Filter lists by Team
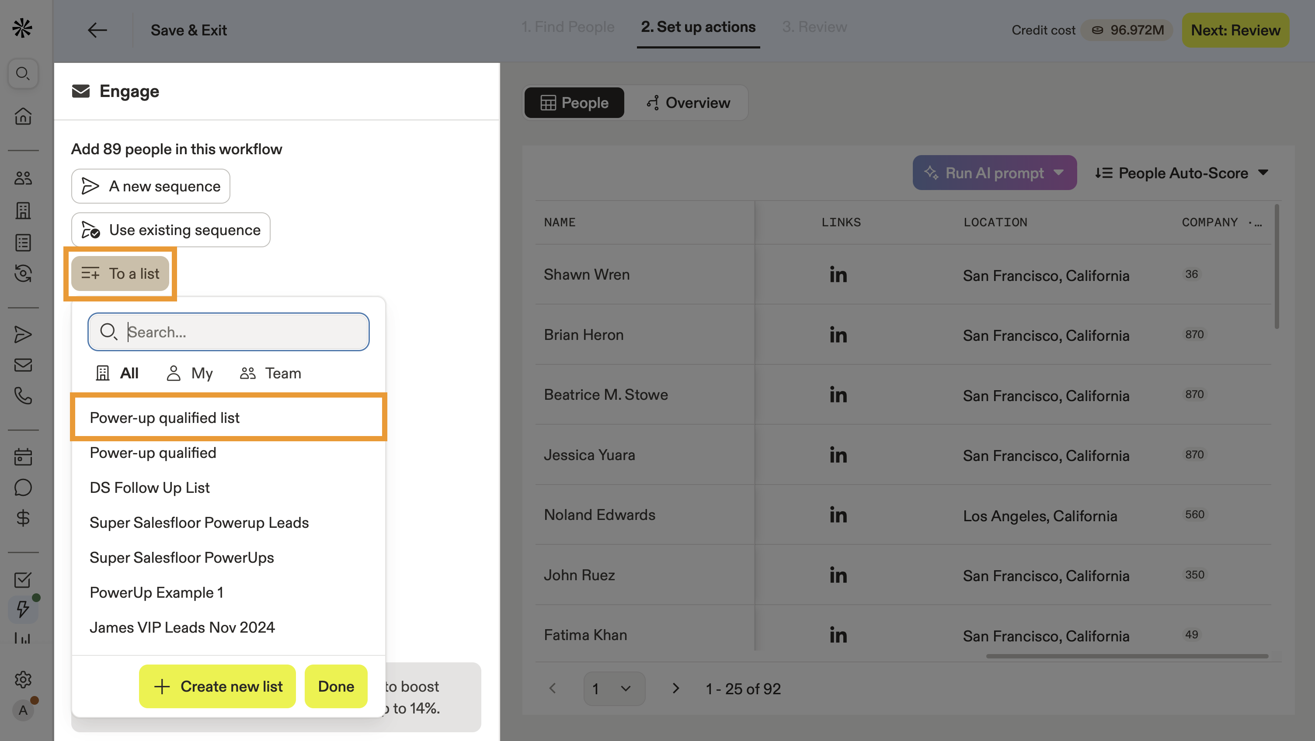Viewport: 1315px width, 741px height. point(271,374)
